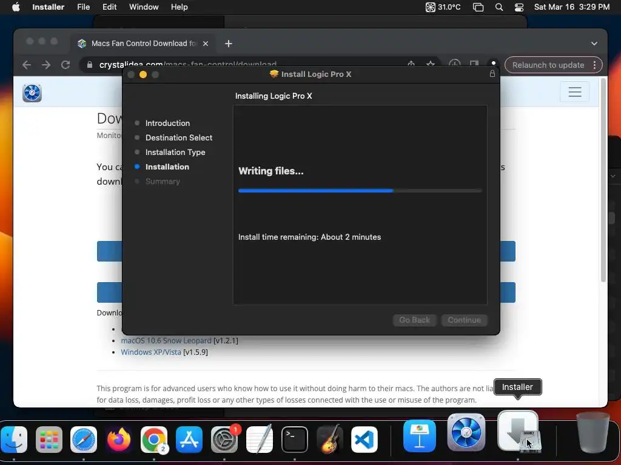Open the website hamburger menu

click(575, 92)
